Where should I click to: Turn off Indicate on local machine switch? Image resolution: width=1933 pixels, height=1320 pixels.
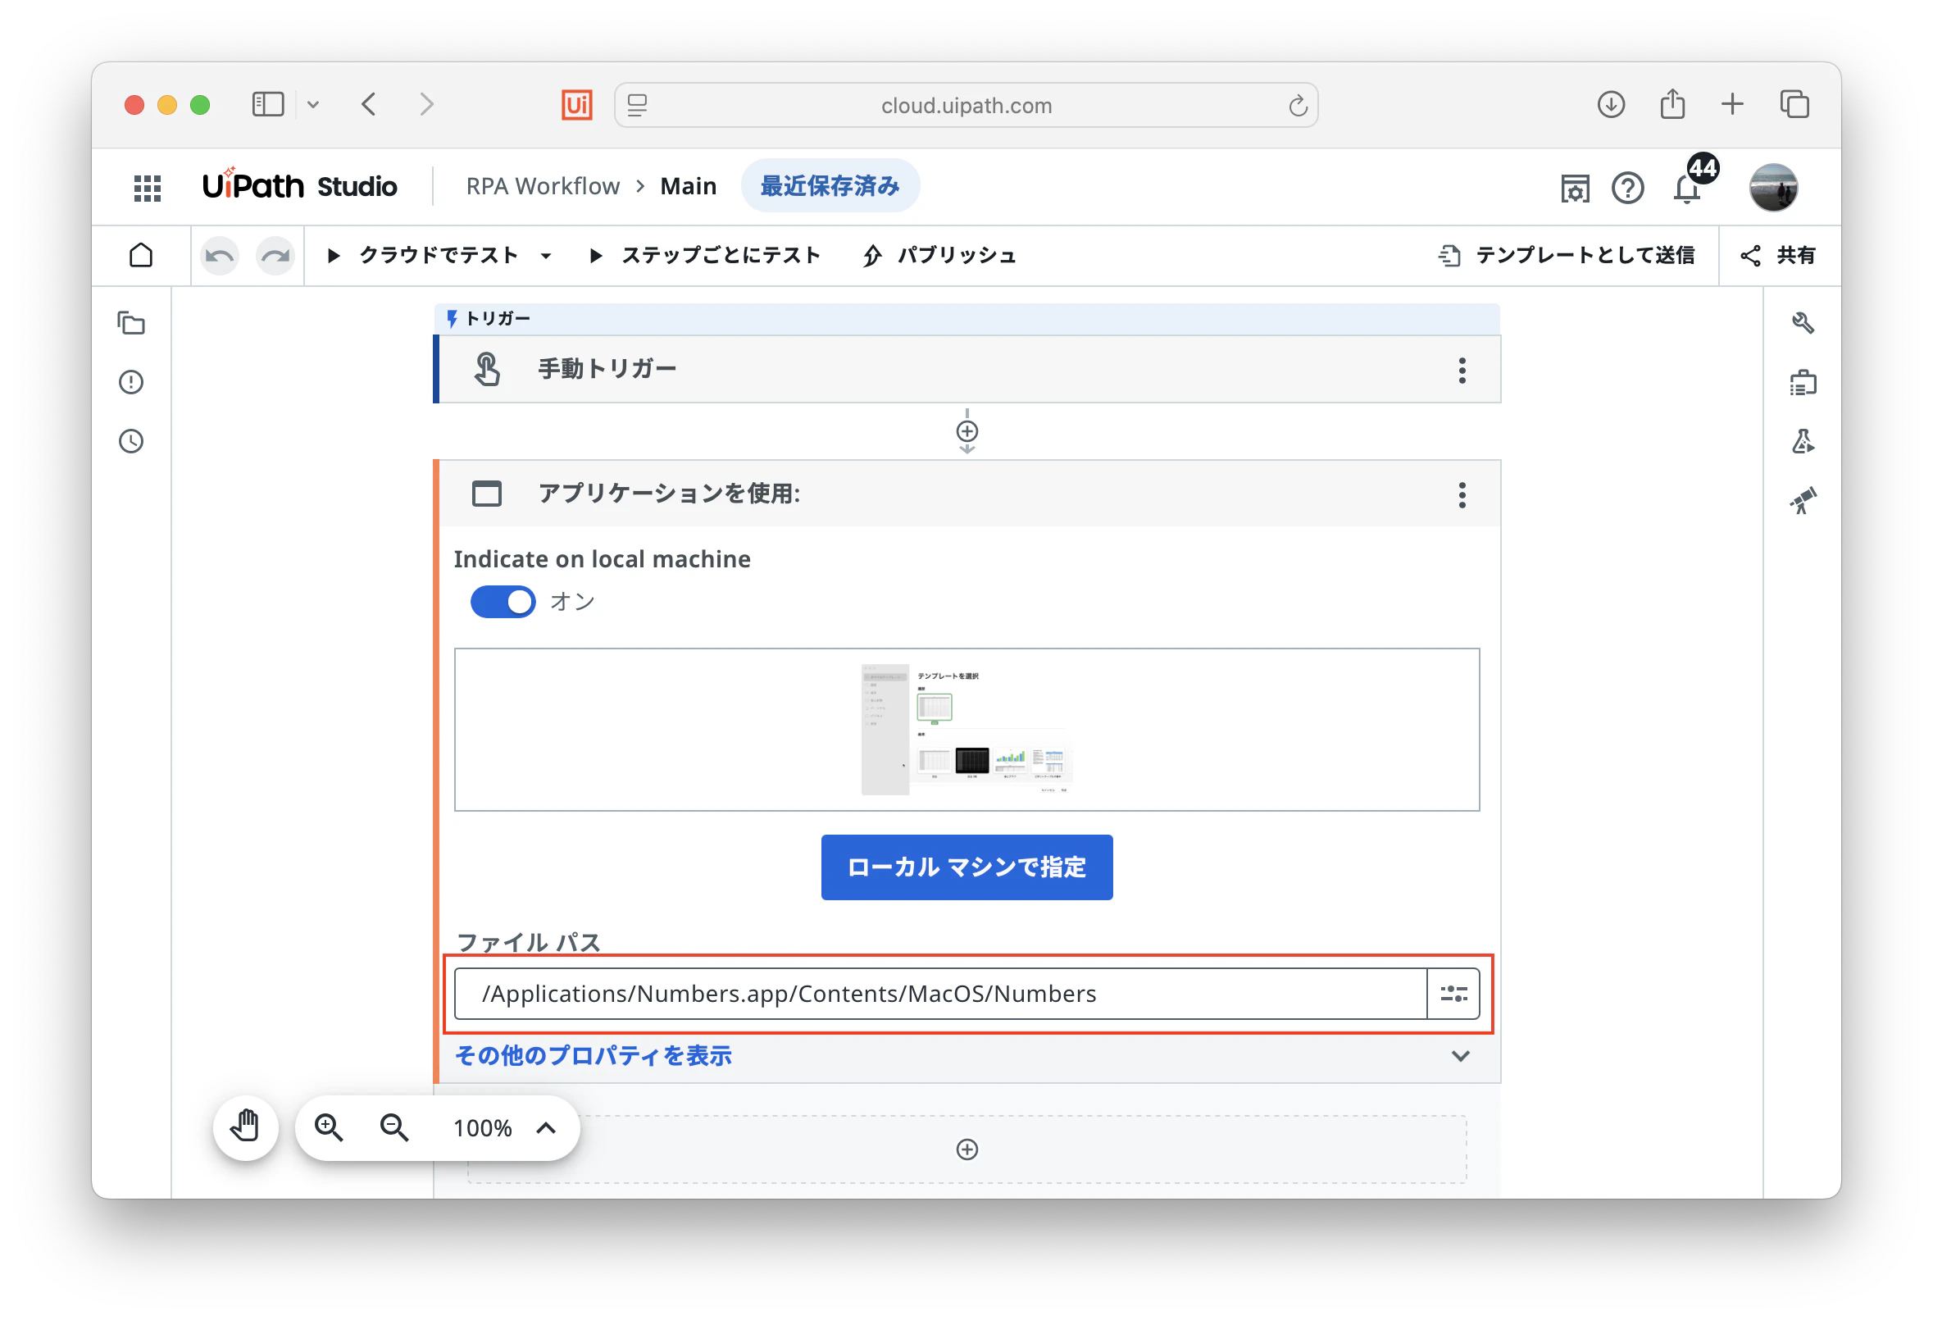point(503,602)
